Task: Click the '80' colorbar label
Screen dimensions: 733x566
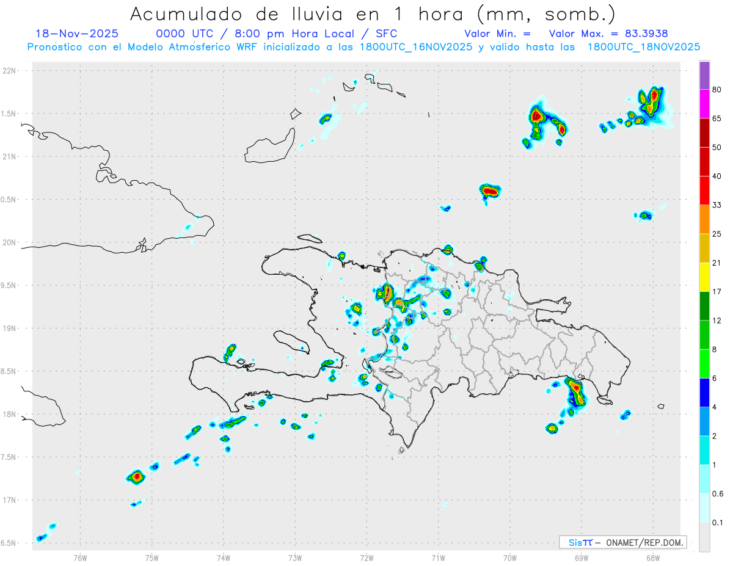Action: coord(717,90)
